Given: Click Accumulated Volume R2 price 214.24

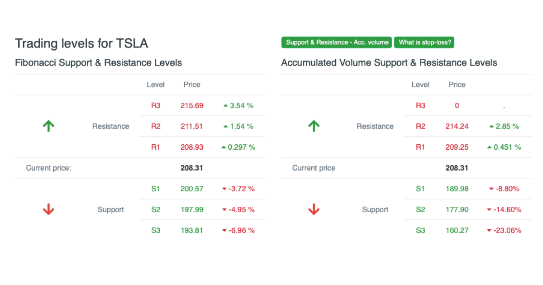Looking at the screenshot, I should tap(457, 126).
